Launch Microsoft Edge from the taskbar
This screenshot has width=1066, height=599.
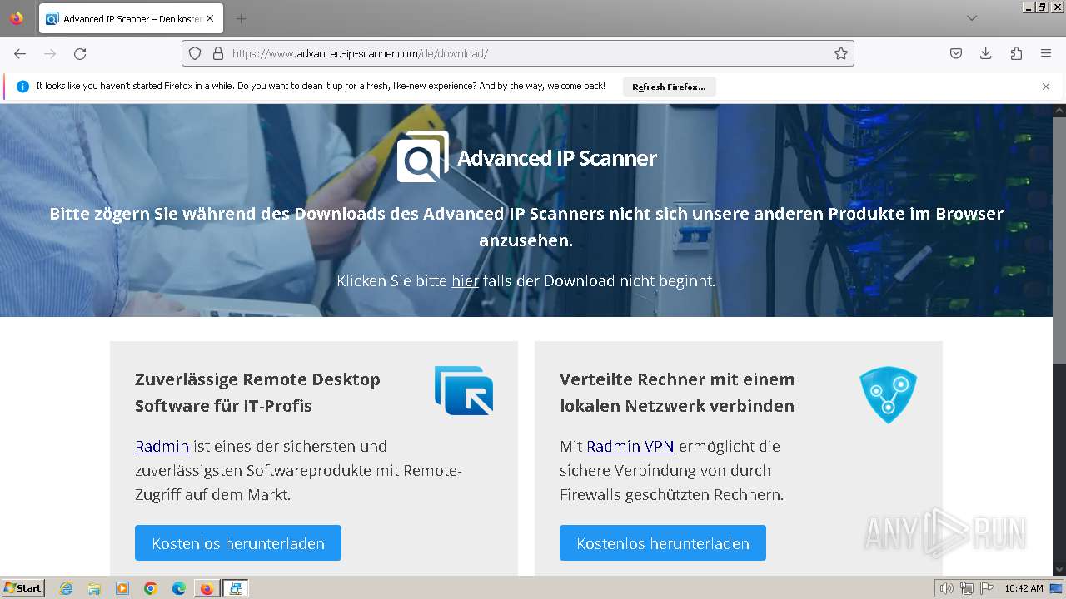(x=179, y=588)
